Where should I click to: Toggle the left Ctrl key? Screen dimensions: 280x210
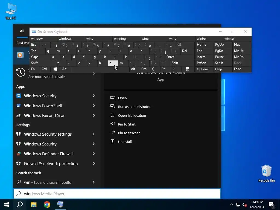(45, 69)
